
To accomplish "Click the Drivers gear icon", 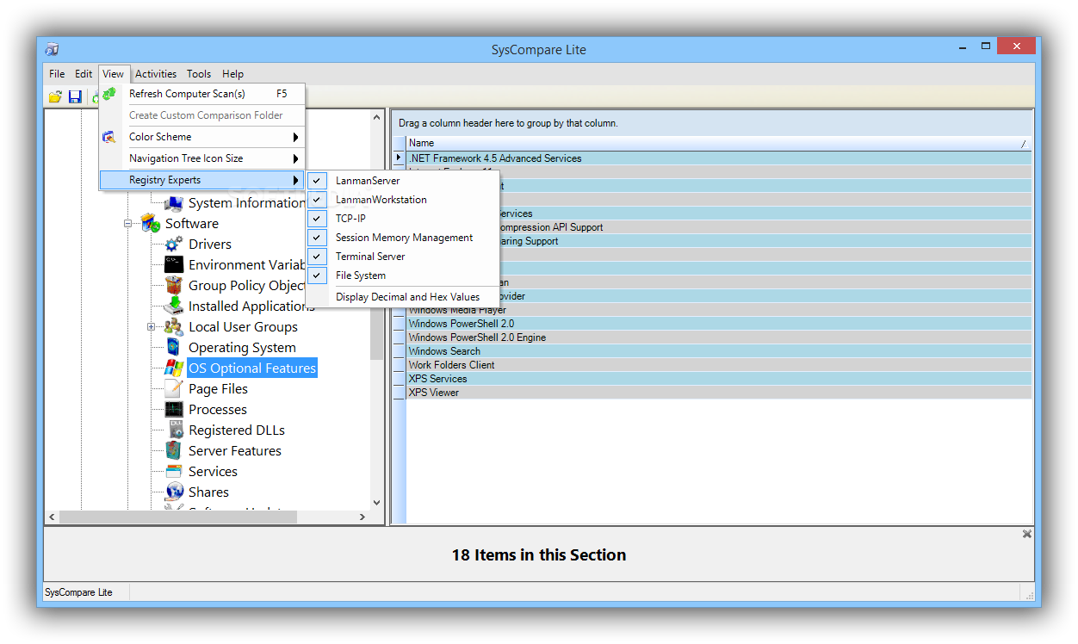I will coord(174,245).
